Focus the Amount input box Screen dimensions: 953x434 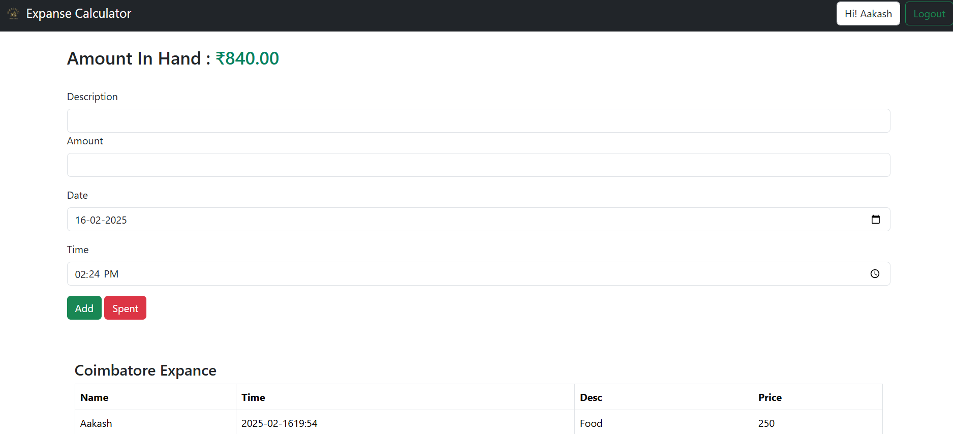coord(478,165)
